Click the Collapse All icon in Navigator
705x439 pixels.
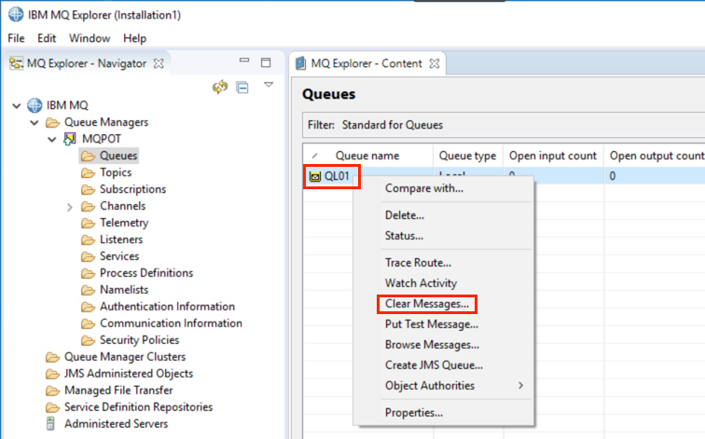242,88
